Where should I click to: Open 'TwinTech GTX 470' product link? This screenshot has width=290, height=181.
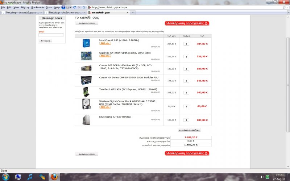[128, 89]
